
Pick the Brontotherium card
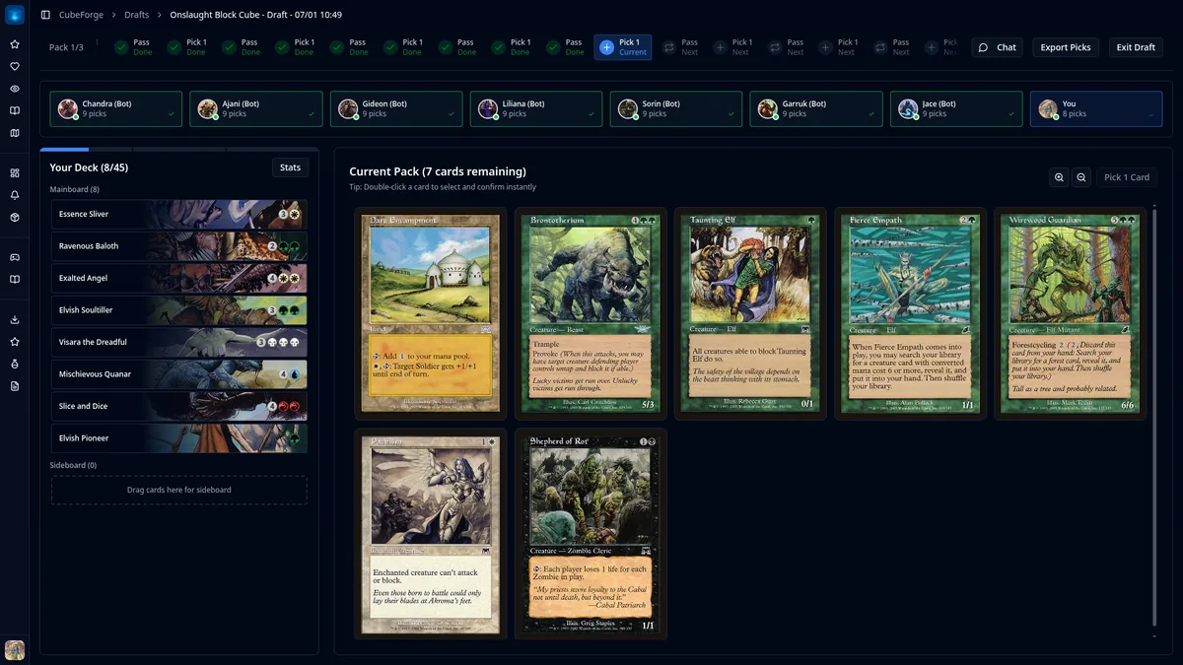click(x=591, y=313)
